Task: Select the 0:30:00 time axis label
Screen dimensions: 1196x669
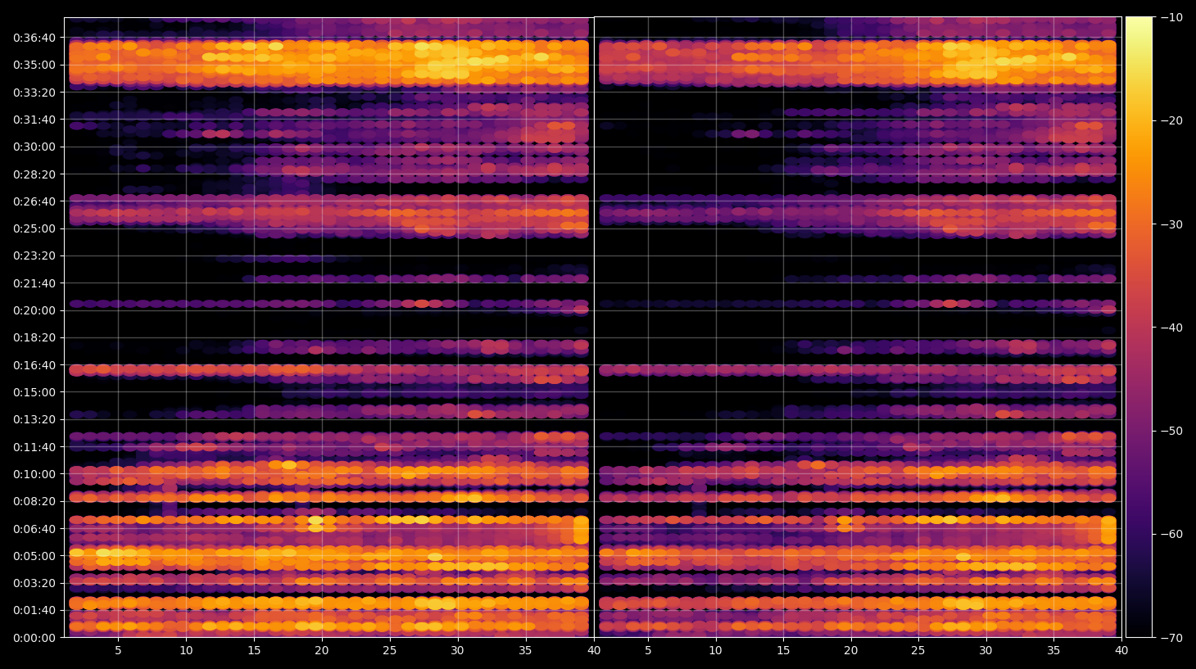Action: tap(34, 147)
